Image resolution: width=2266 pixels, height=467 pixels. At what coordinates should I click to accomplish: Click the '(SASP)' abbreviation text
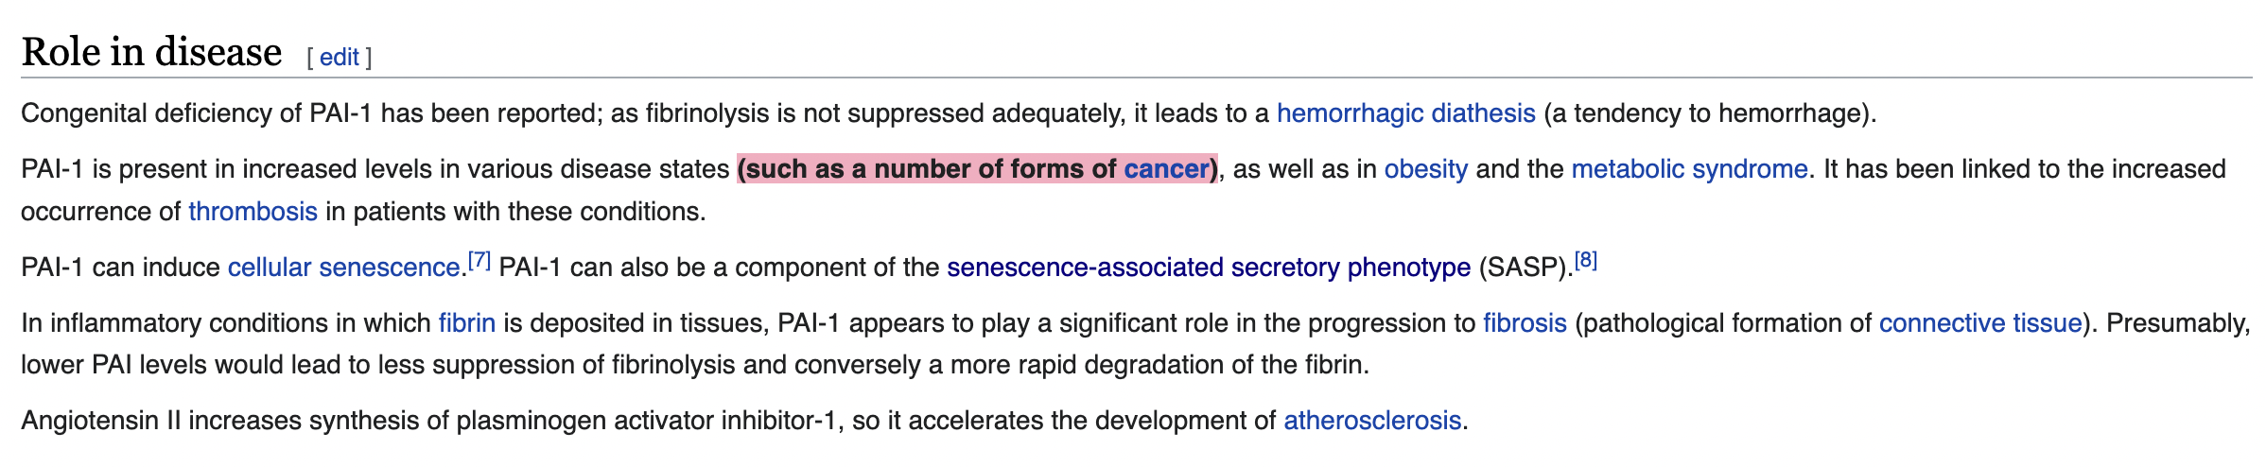(x=1522, y=268)
